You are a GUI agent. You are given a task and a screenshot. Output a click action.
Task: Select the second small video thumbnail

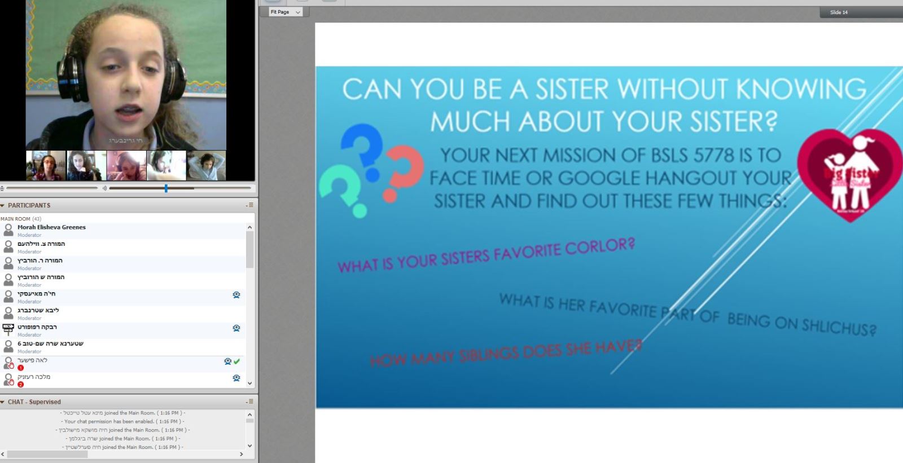coord(86,165)
